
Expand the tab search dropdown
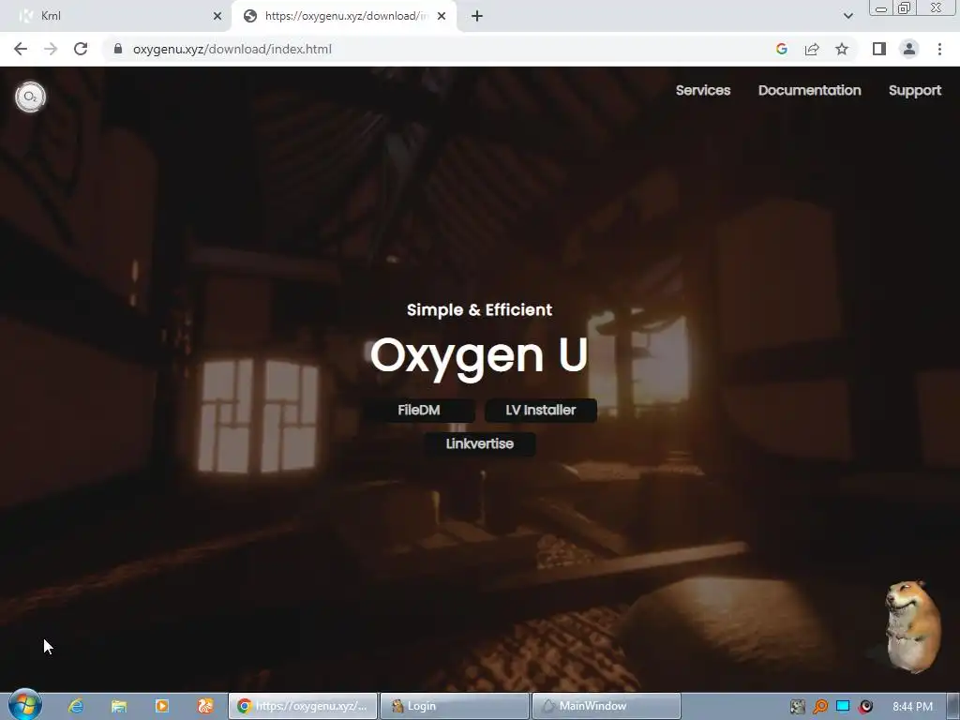[847, 16]
